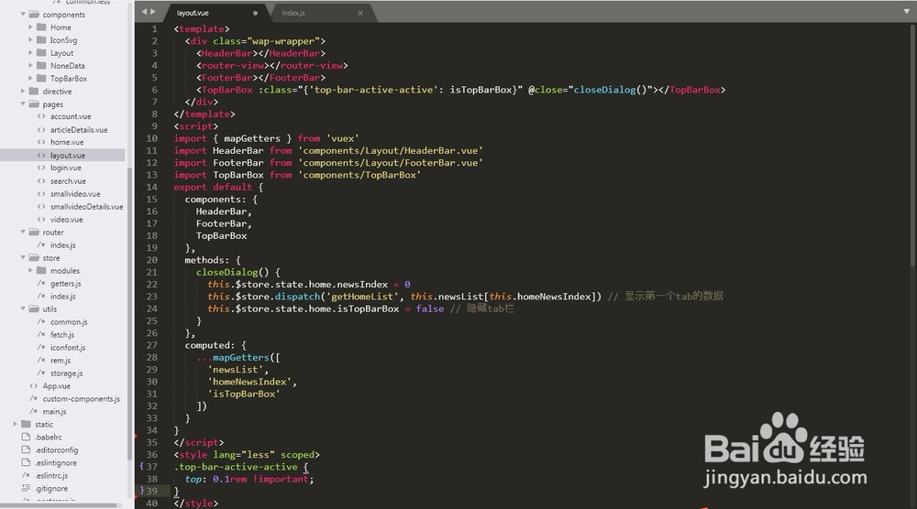Expand the NoneData folder

pyautogui.click(x=30, y=65)
